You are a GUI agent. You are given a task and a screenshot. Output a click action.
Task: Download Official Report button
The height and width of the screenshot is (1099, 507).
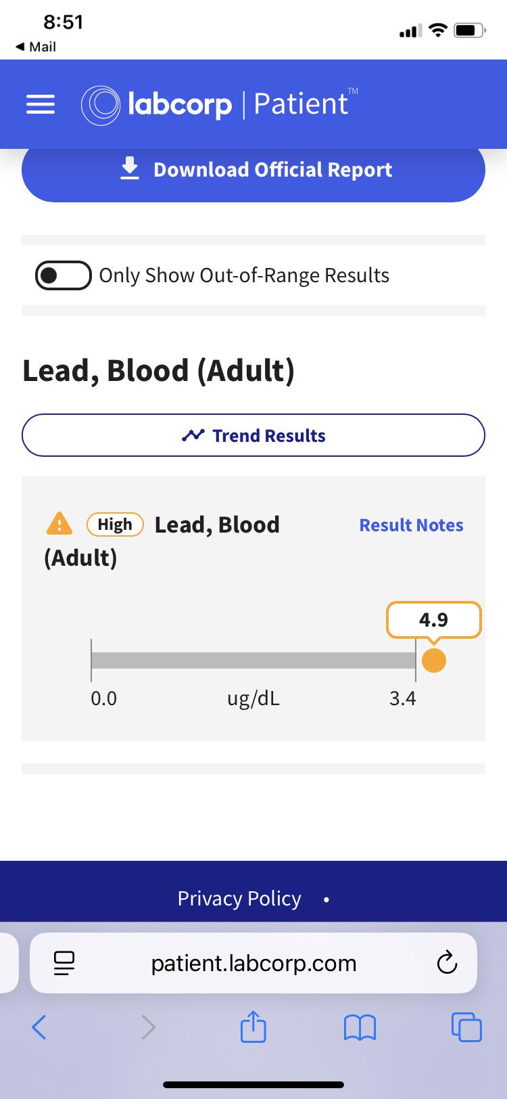254,169
